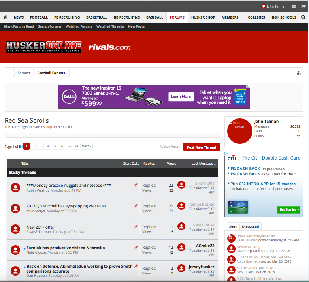Click avatar of Monday practice nuggets thread

pyautogui.click(x=15, y=188)
